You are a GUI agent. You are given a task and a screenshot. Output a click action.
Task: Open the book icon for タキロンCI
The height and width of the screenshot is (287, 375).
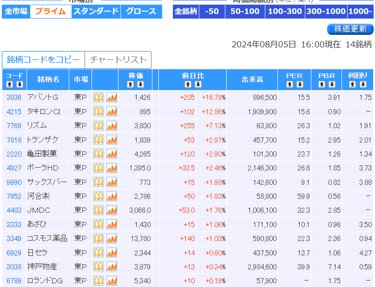(x=99, y=111)
